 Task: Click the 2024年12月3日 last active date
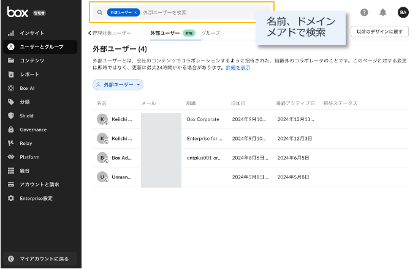(295, 139)
